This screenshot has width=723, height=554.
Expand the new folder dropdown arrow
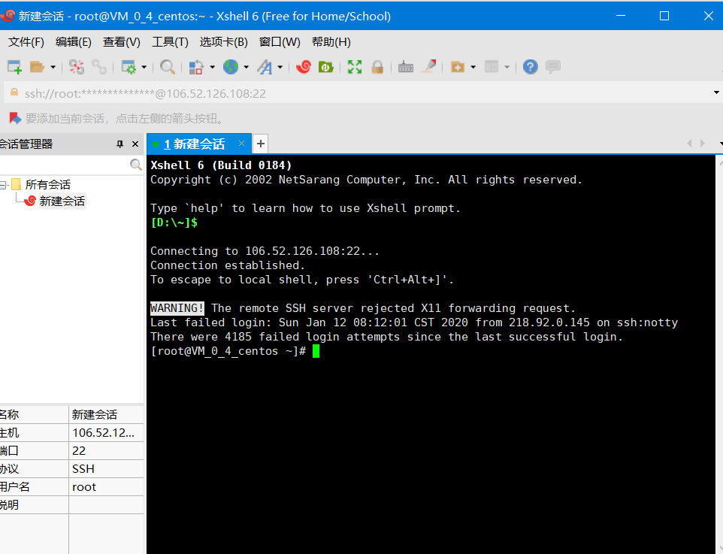(x=473, y=68)
